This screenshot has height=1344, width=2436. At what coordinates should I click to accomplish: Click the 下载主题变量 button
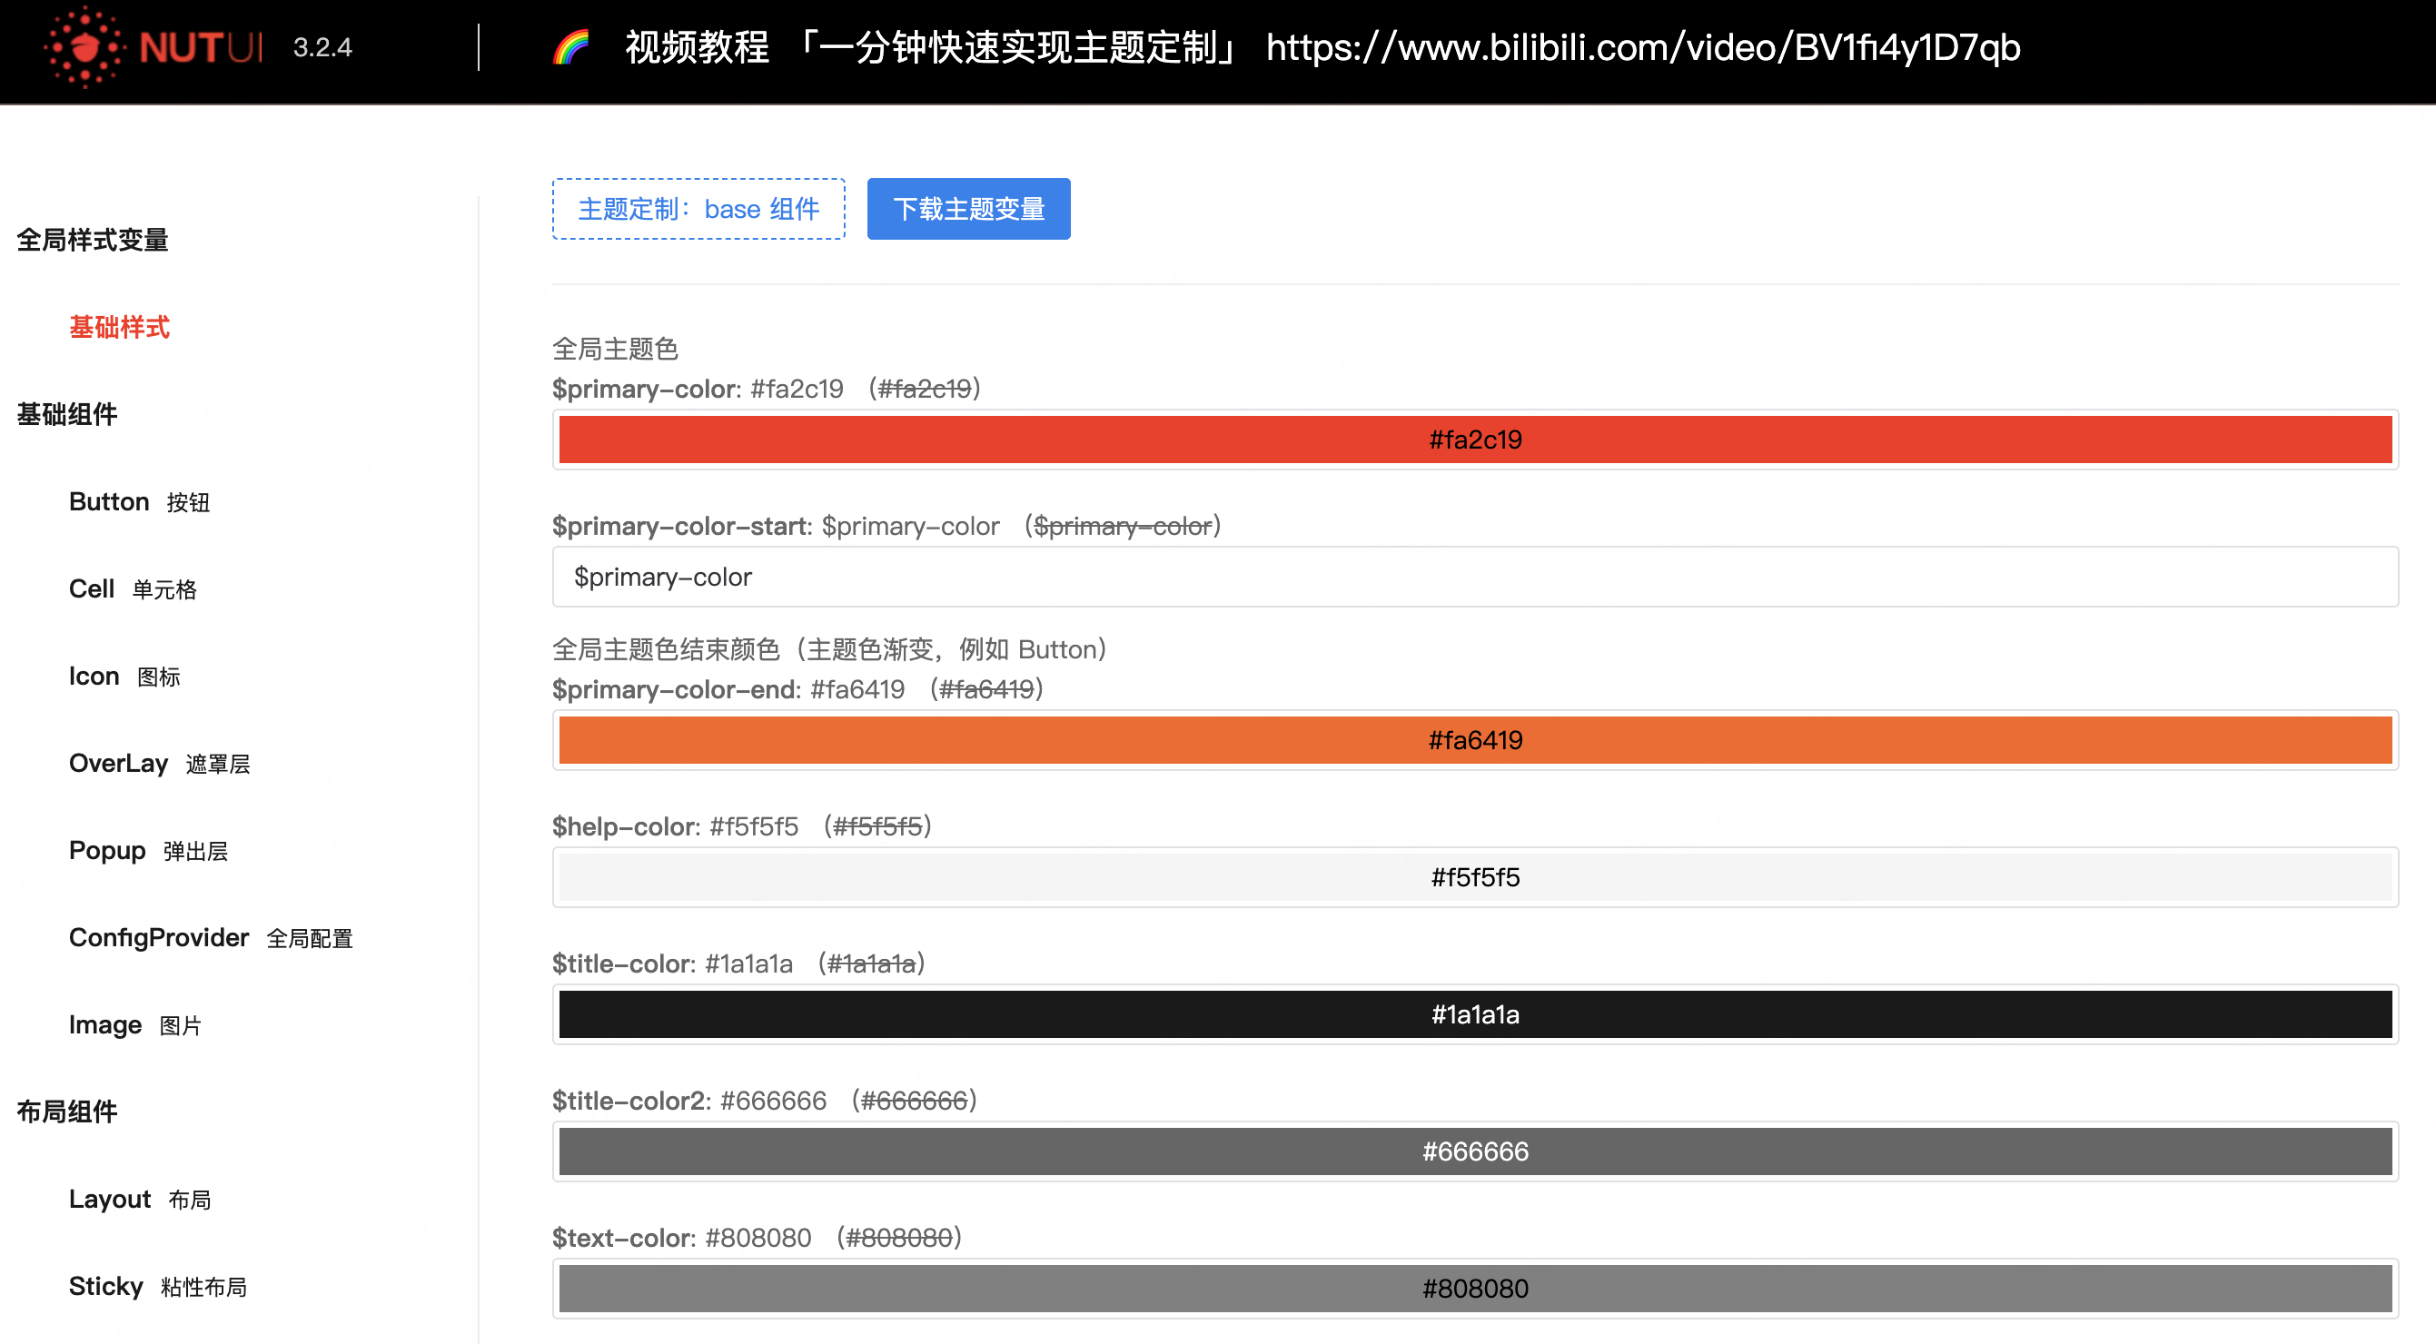point(967,209)
